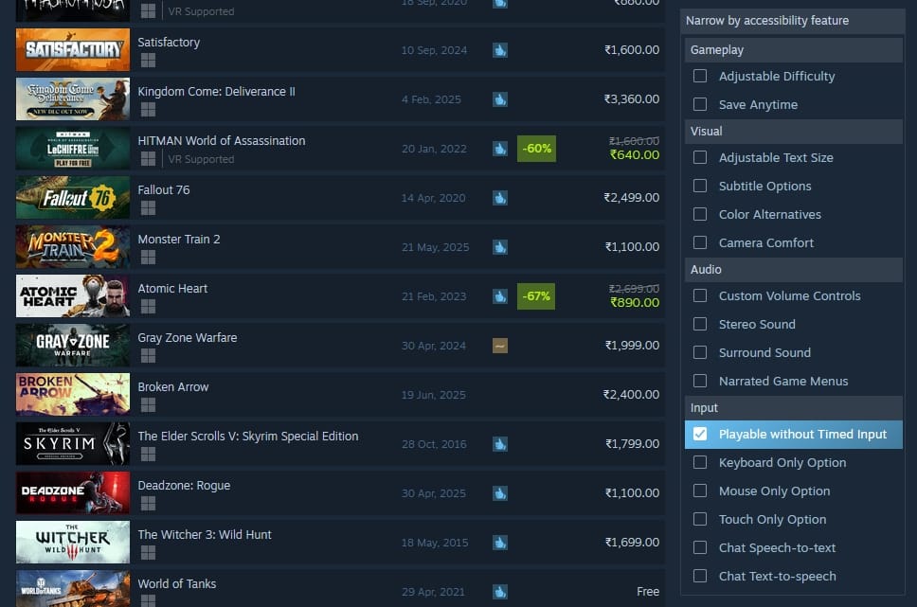Check the Touch Only Option filter
This screenshot has width=917, height=607.
[x=700, y=519]
